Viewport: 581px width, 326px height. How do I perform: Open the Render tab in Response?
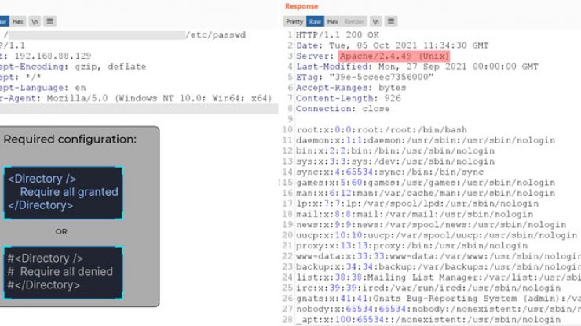[x=354, y=21]
